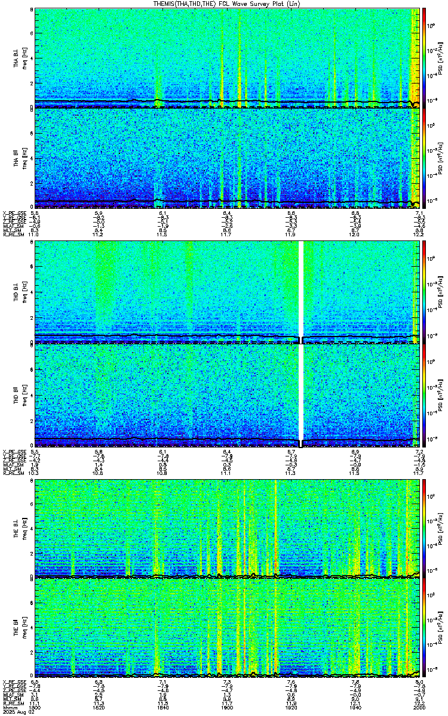
Task: Click the 'PSD [nT²/Hz]' label next to THE B⊥
Action: (441, 528)
